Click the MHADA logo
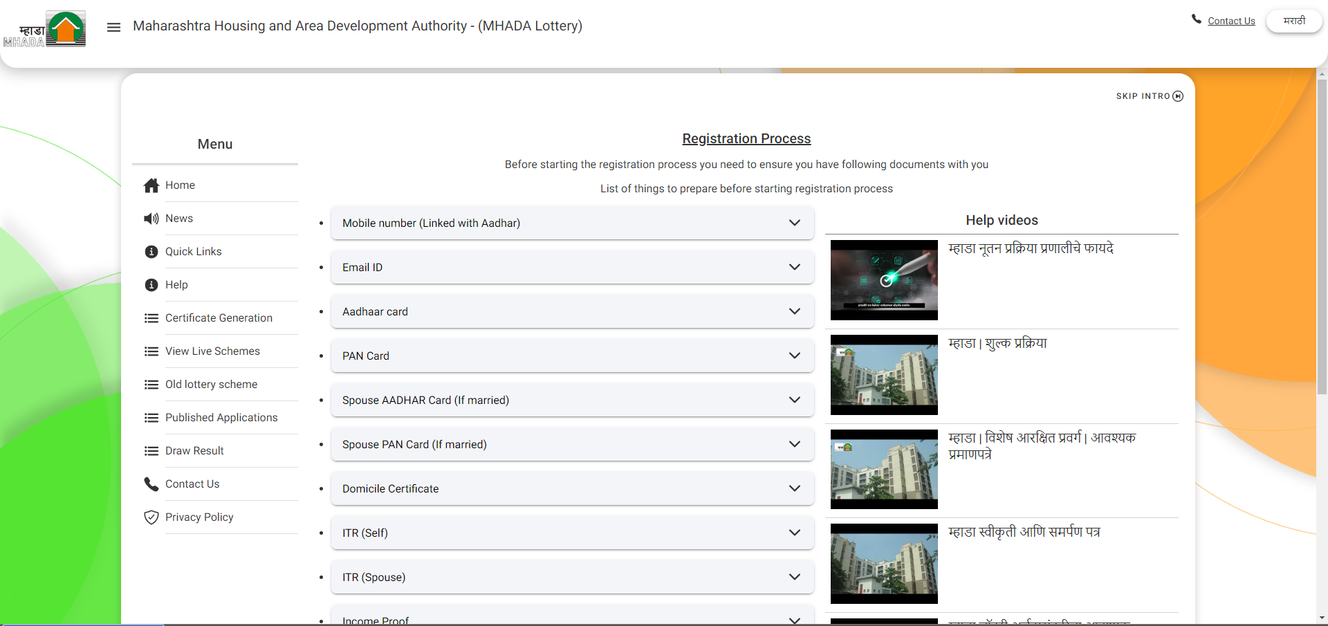1328x626 pixels. pyautogui.click(x=45, y=29)
